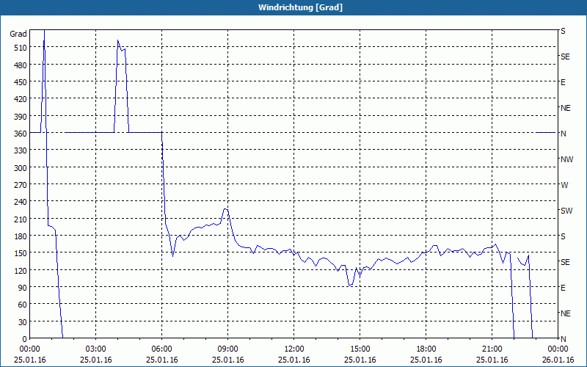
Task: Click the Grad unit label at top left
Action: (x=18, y=34)
